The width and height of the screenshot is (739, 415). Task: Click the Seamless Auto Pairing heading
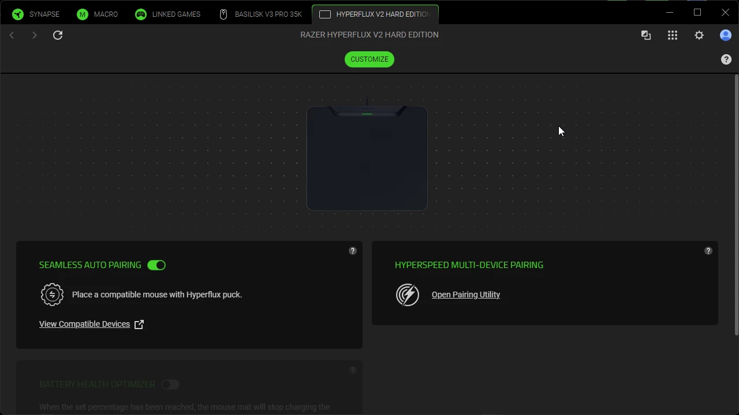(90, 265)
